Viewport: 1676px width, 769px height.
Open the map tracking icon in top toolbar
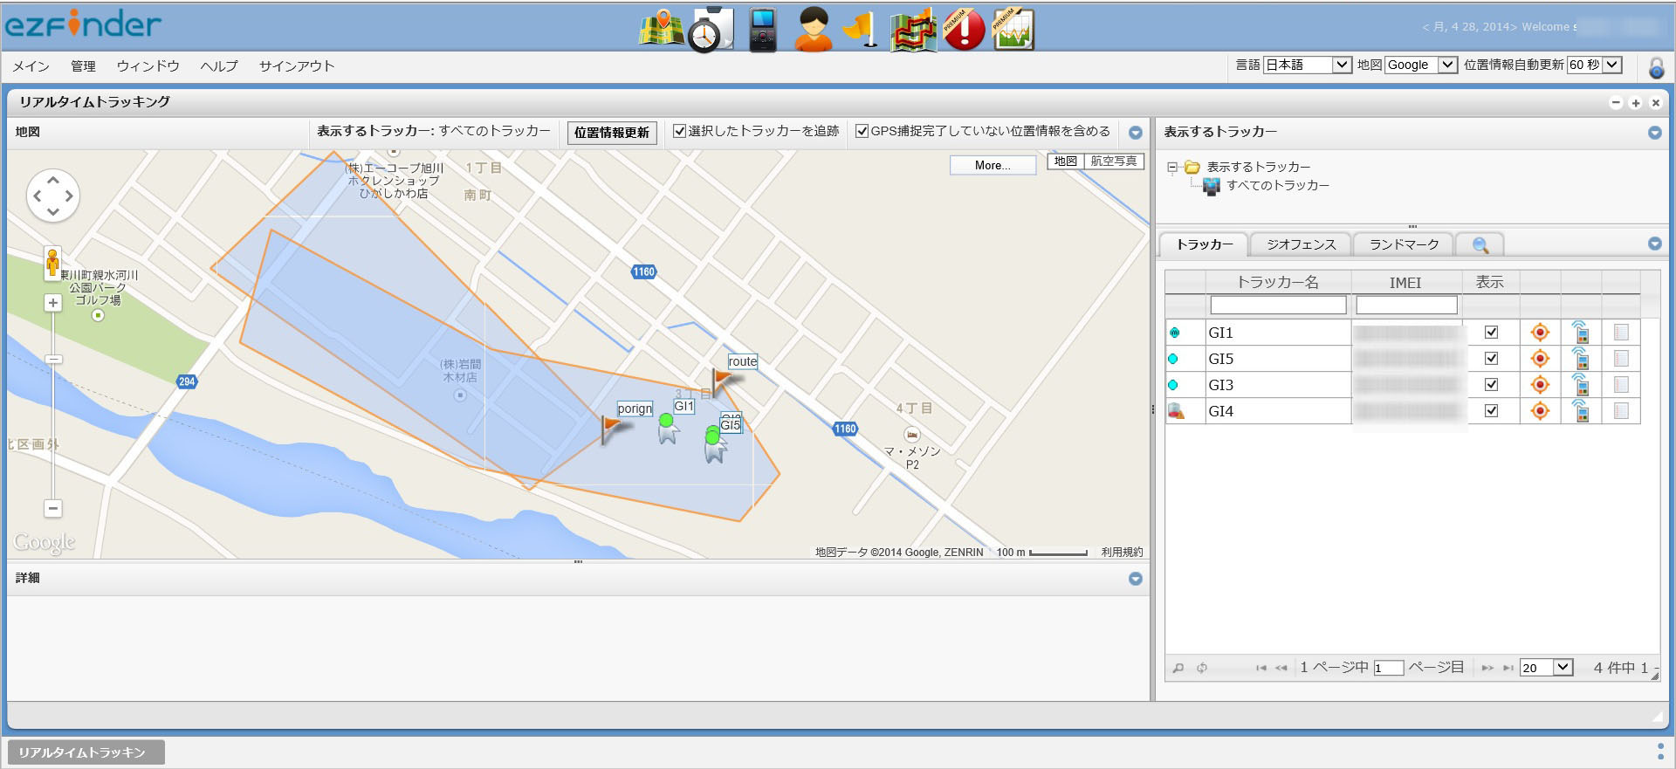tap(662, 30)
